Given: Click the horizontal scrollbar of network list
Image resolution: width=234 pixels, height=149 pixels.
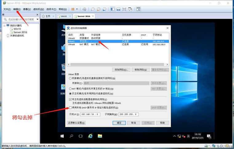Looking at the screenshot, I should [x=117, y=65].
